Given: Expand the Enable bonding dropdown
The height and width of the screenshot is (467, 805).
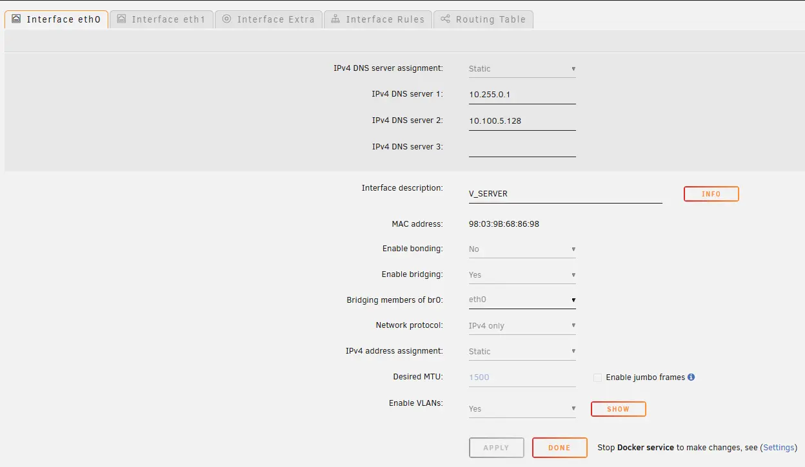Looking at the screenshot, I should pyautogui.click(x=522, y=249).
